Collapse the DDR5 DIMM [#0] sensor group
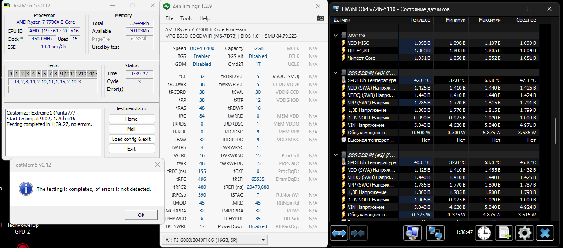The height and width of the screenshot is (248, 563). tap(336, 73)
